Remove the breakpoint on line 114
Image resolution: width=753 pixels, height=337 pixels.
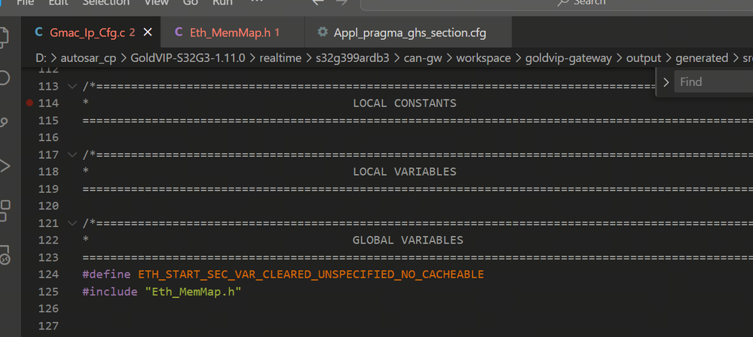pyautogui.click(x=29, y=103)
